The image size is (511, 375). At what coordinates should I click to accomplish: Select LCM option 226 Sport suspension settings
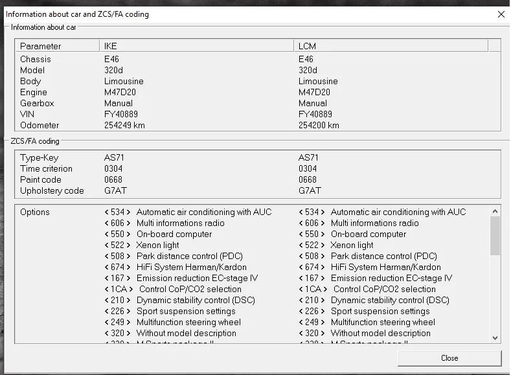pos(364,312)
